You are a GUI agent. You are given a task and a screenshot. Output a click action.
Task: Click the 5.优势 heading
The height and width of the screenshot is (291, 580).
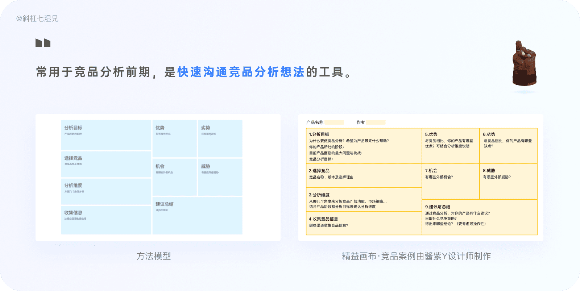431,134
